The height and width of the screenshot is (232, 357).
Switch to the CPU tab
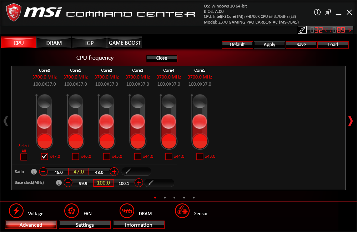[x=19, y=42]
